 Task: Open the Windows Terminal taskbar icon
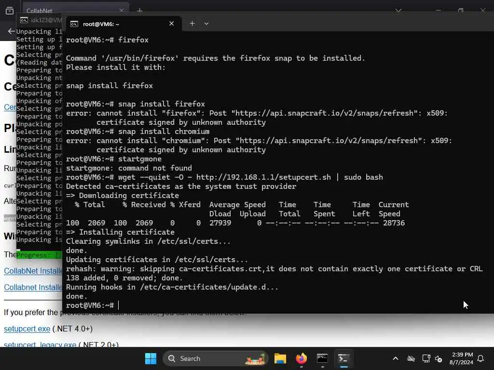[x=343, y=358]
